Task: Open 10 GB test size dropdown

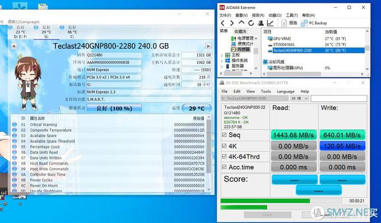Action: click(x=300, y=99)
